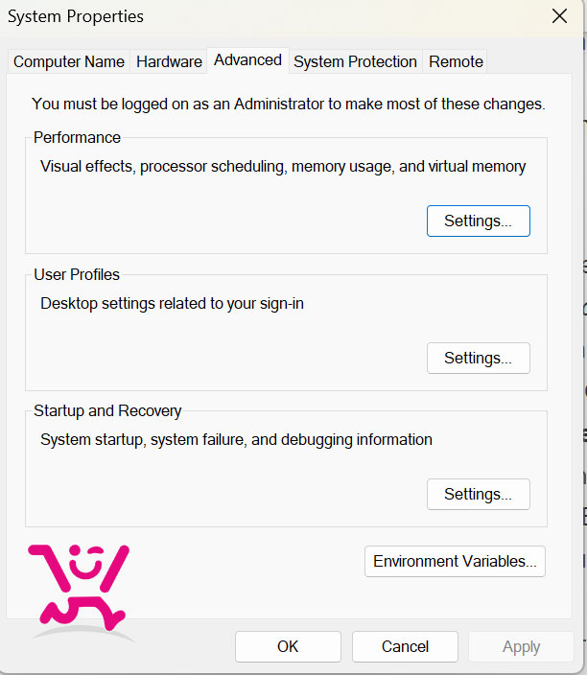Confirm changes with the OK button
Image resolution: width=587 pixels, height=675 pixels.
pos(288,646)
